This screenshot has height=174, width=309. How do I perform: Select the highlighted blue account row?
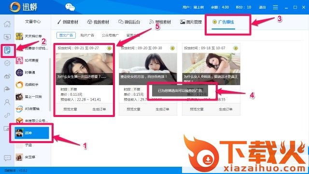pyautogui.click(x=32, y=133)
